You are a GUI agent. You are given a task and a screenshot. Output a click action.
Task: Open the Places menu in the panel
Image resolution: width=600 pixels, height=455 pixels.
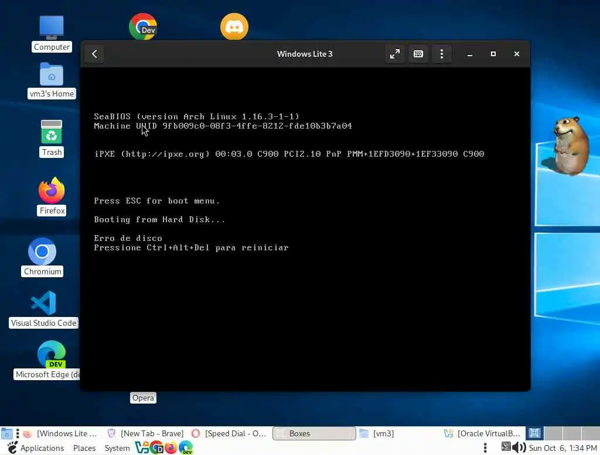(x=84, y=448)
